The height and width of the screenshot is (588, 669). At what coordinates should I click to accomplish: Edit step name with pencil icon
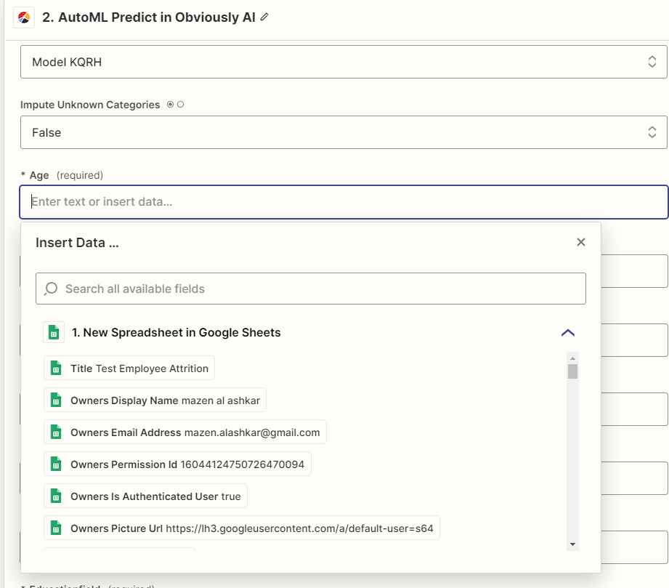(264, 17)
